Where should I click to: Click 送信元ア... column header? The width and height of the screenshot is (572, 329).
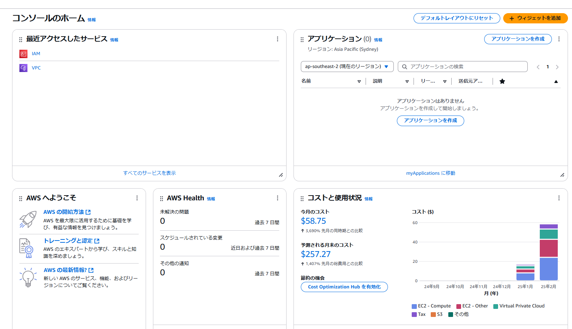(x=470, y=81)
